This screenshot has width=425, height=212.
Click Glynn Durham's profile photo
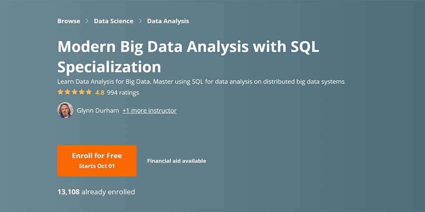(65, 110)
